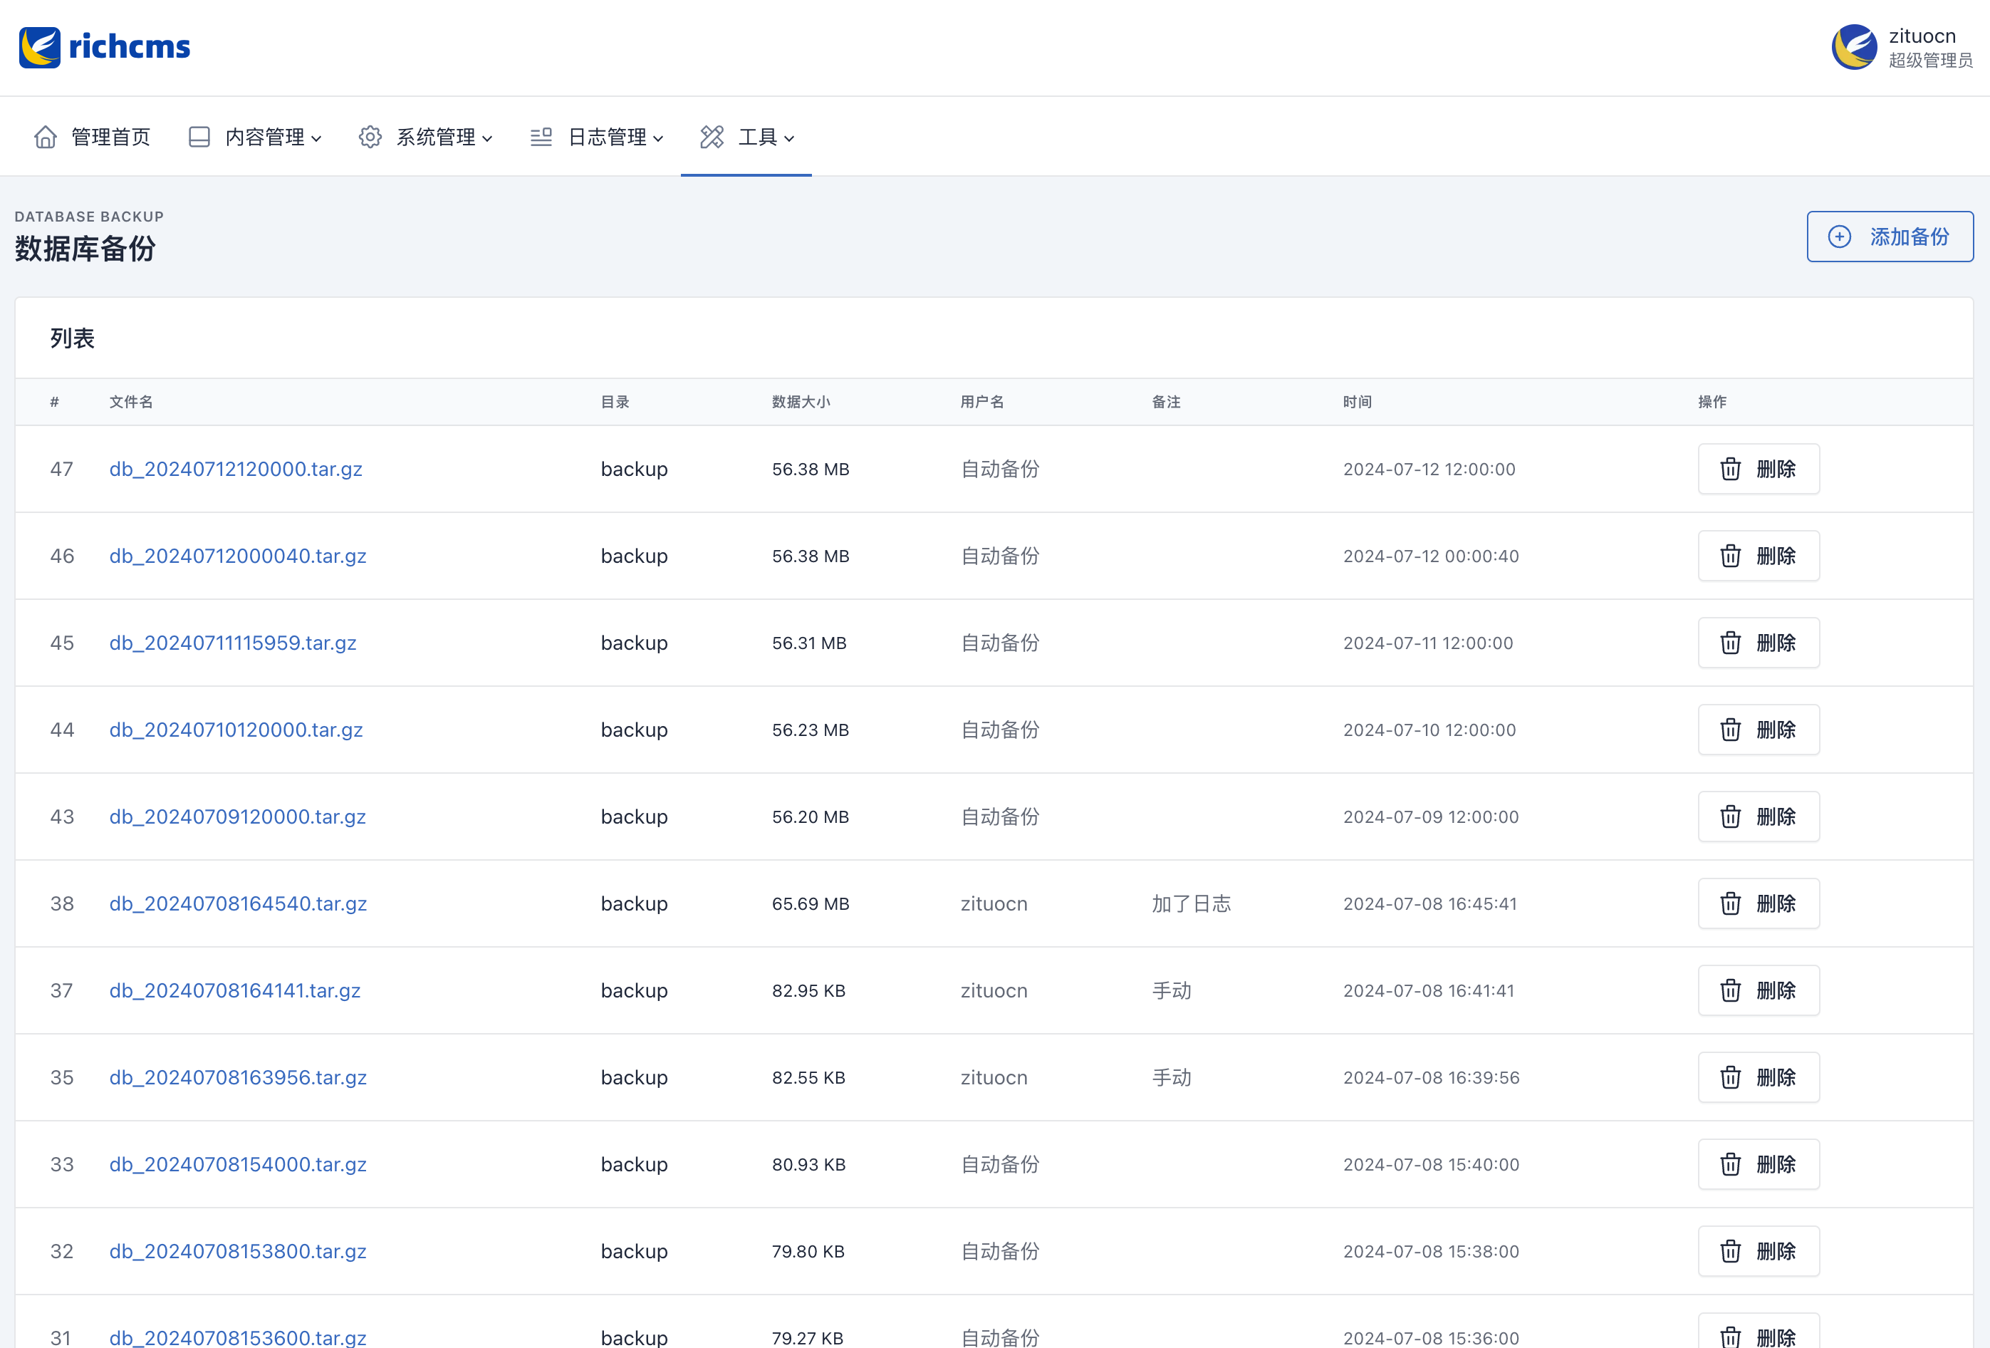1990x1348 pixels.
Task: Click the 时间 column header
Action: pyautogui.click(x=1358, y=402)
